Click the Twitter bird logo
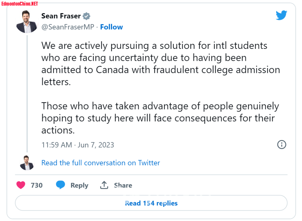The image size is (302, 221). point(281,15)
